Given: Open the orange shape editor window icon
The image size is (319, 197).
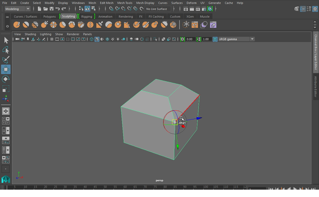Looking at the screenshot, I should 195,25.
